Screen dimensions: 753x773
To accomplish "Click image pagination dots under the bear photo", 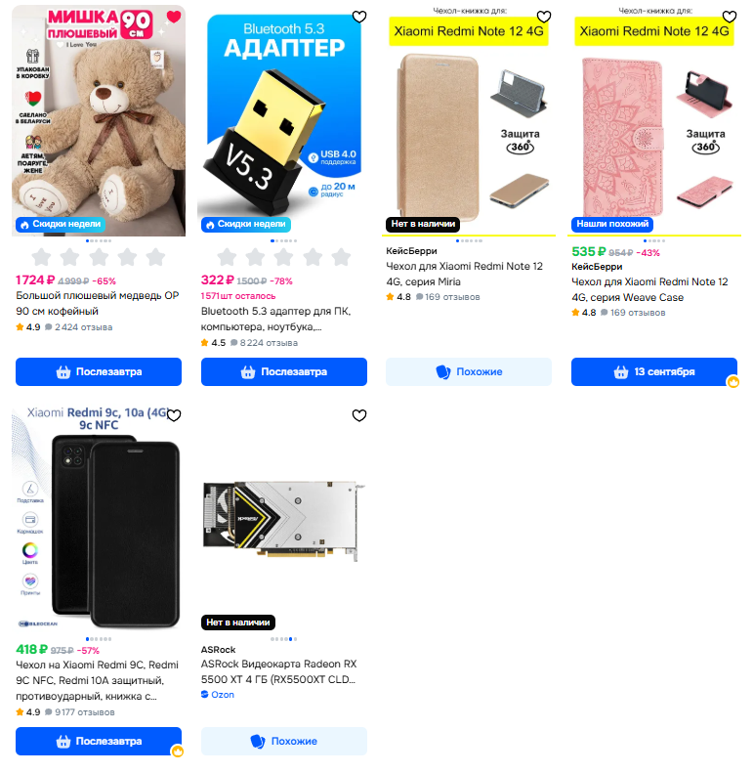I will (99, 241).
